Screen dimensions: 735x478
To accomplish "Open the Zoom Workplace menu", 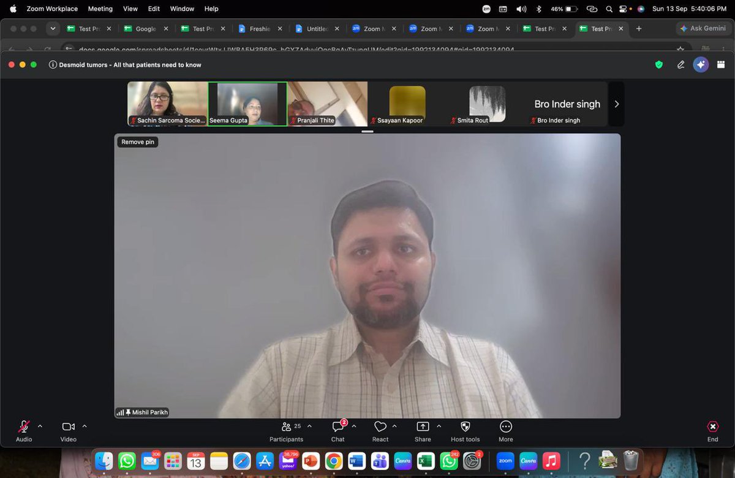I will coord(52,9).
